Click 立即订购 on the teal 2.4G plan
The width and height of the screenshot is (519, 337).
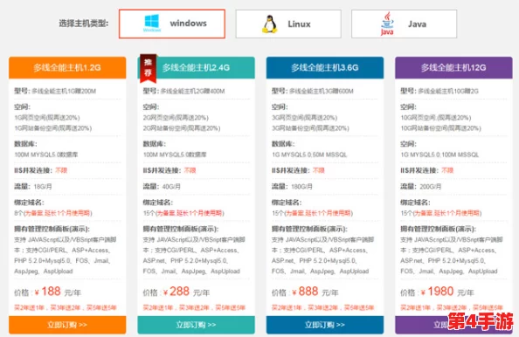pyautogui.click(x=196, y=325)
